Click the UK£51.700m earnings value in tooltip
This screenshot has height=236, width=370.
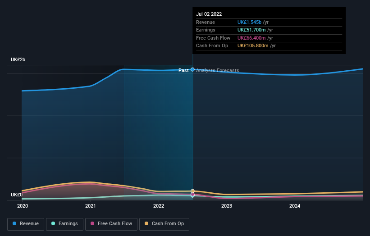coord(251,30)
